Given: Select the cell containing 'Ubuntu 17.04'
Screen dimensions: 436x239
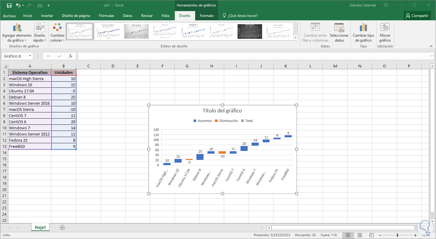Looking at the screenshot, I should pyautogui.click(x=30, y=91).
